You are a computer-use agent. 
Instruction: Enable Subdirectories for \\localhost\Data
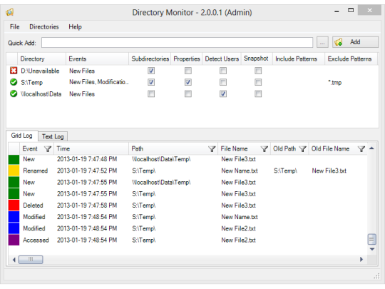point(151,93)
